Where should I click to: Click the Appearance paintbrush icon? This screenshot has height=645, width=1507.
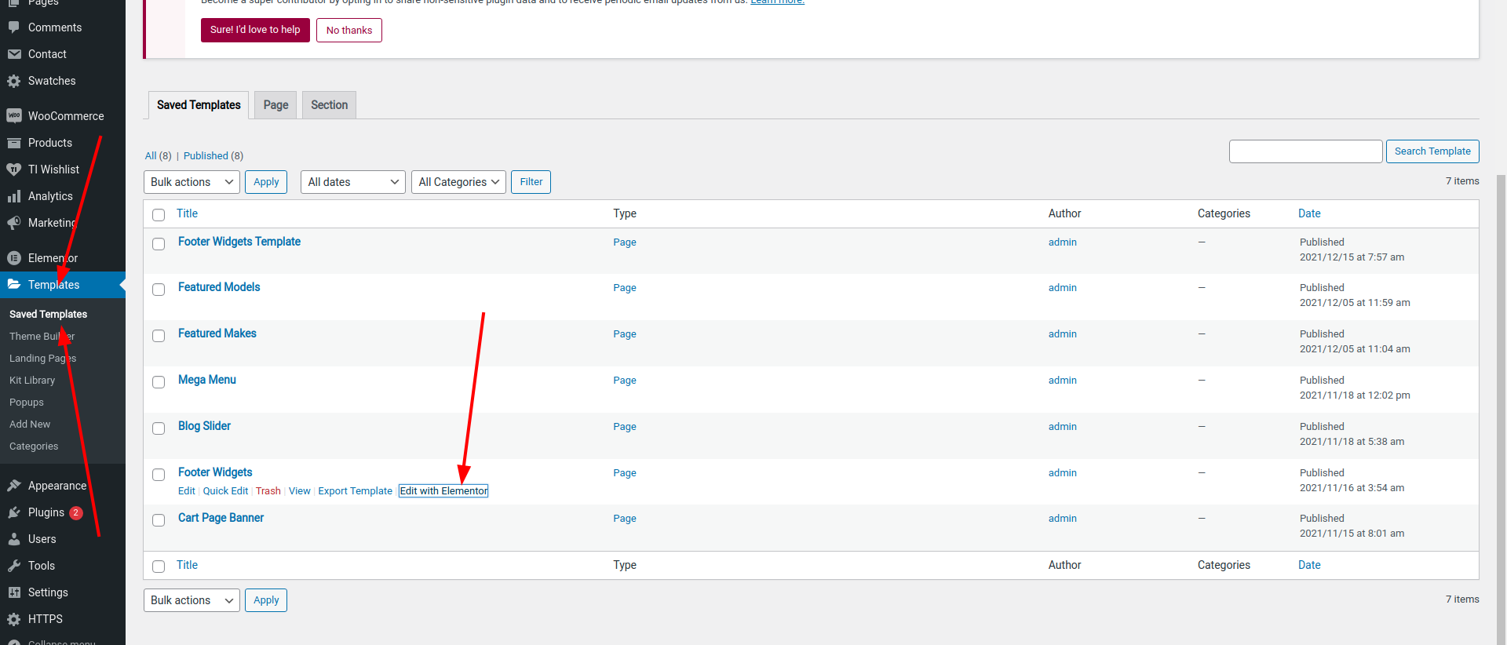point(14,486)
